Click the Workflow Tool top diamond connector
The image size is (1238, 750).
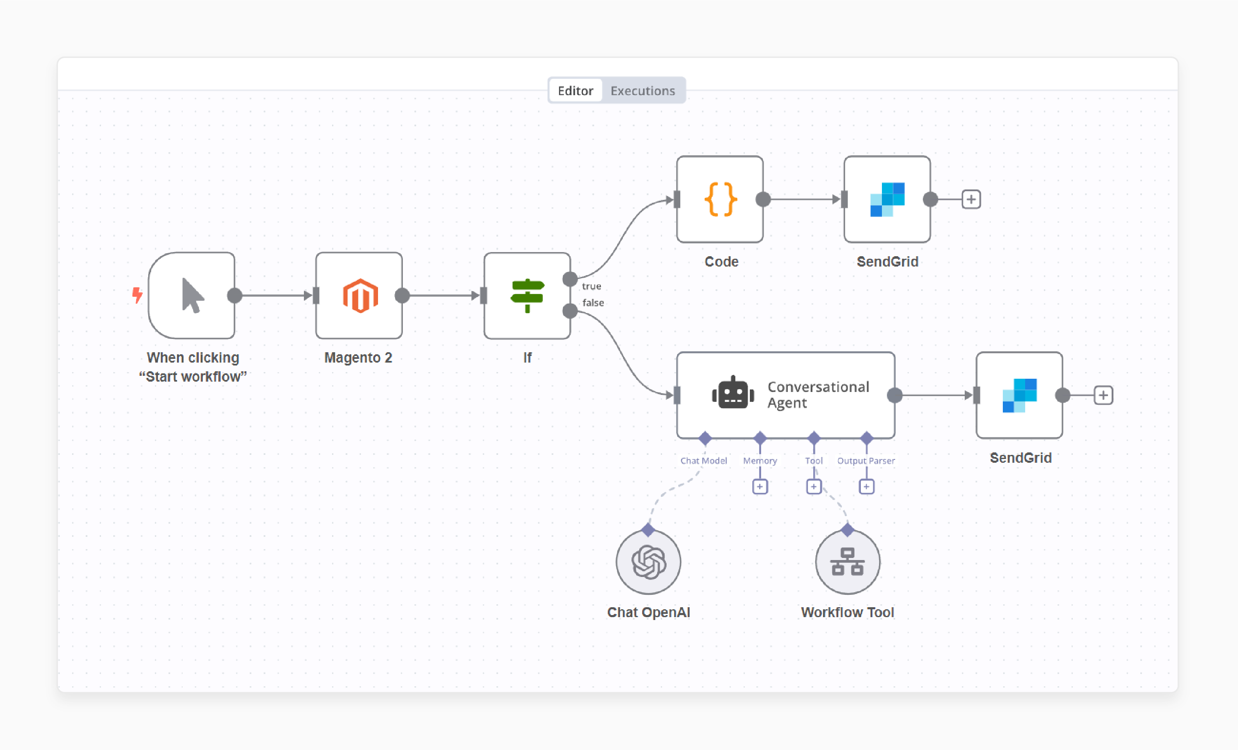(848, 530)
